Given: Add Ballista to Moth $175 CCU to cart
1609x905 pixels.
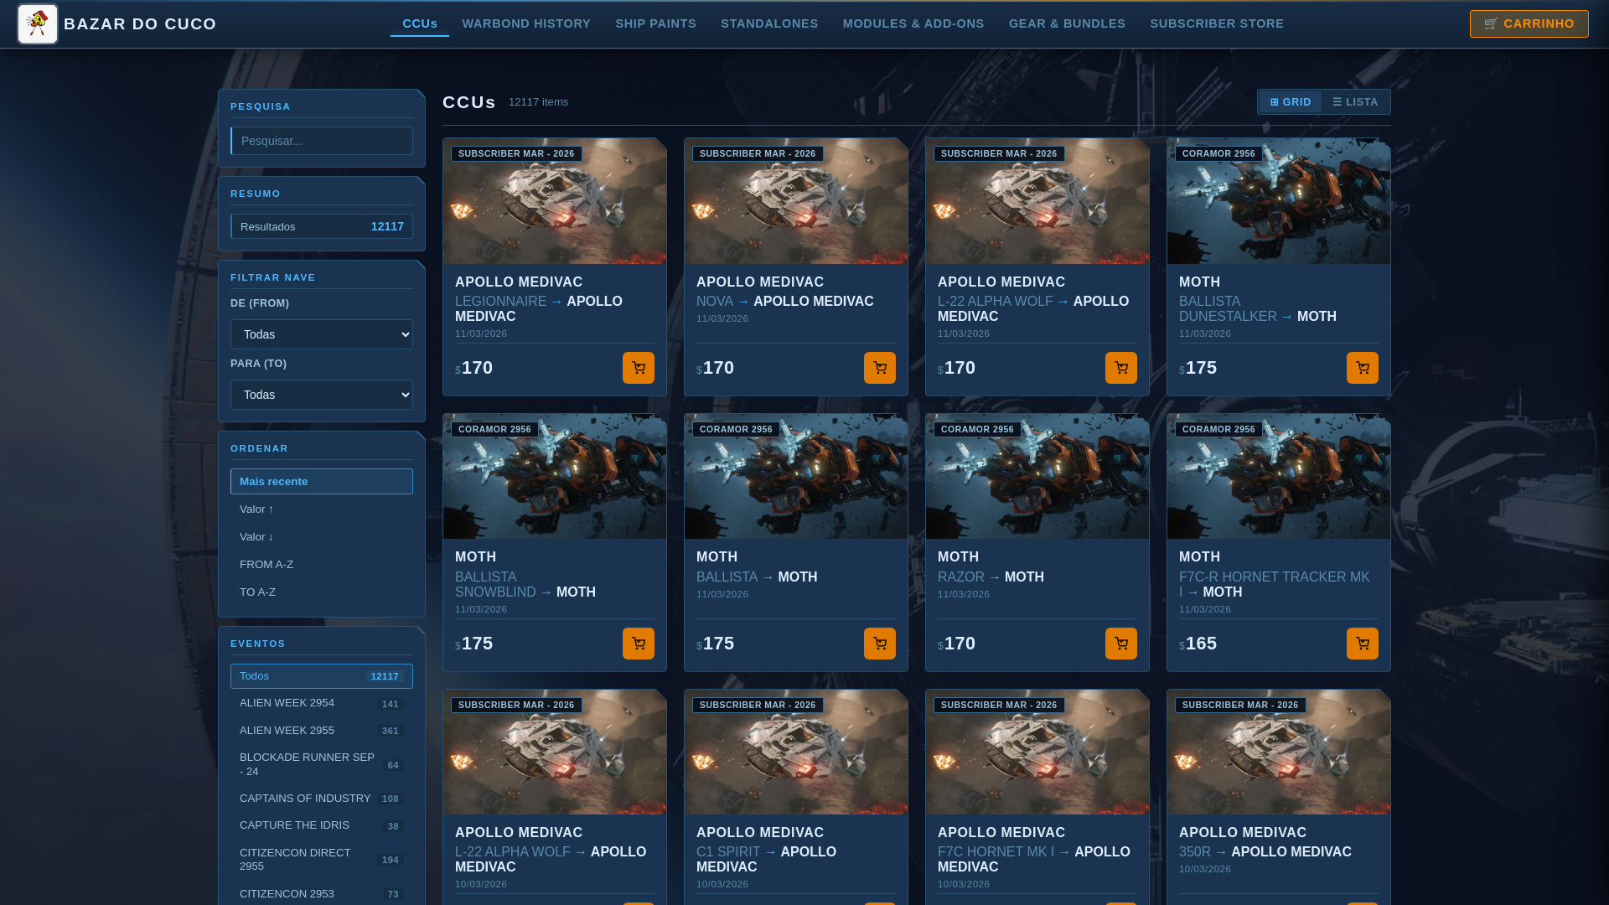Looking at the screenshot, I should pos(880,644).
